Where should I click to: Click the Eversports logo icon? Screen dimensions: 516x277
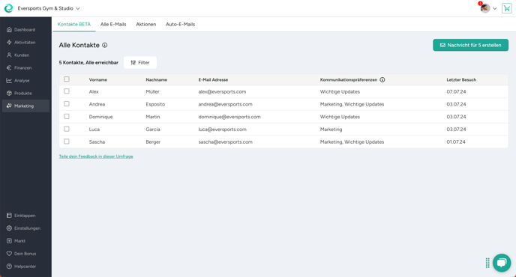8,8
